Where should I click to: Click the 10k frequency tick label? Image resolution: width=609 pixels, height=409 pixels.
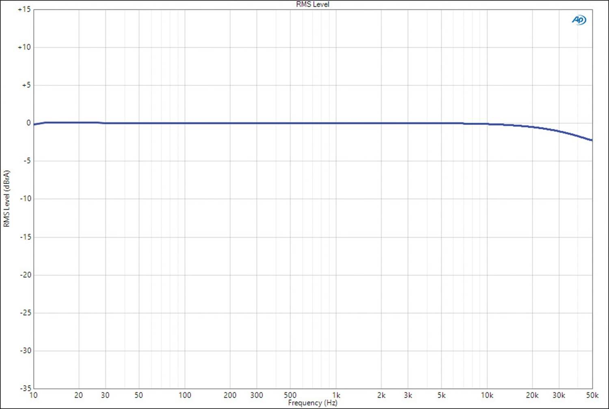[x=487, y=395]
